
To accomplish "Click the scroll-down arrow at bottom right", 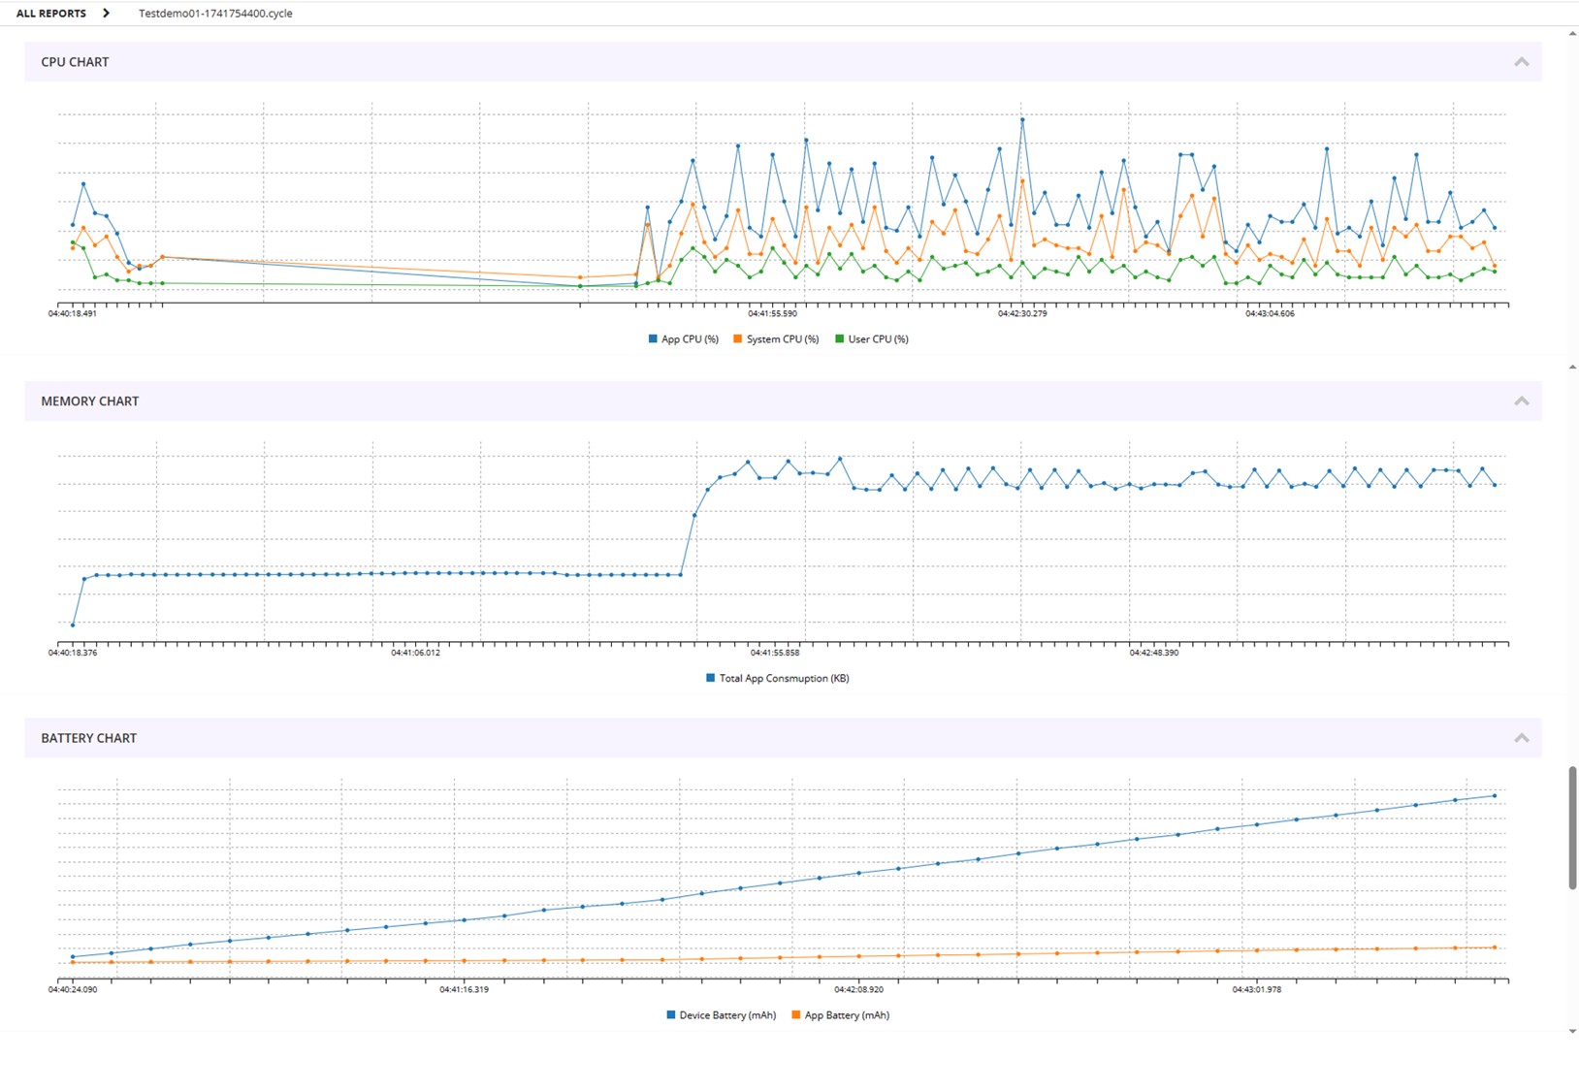I will 1572,1032.
